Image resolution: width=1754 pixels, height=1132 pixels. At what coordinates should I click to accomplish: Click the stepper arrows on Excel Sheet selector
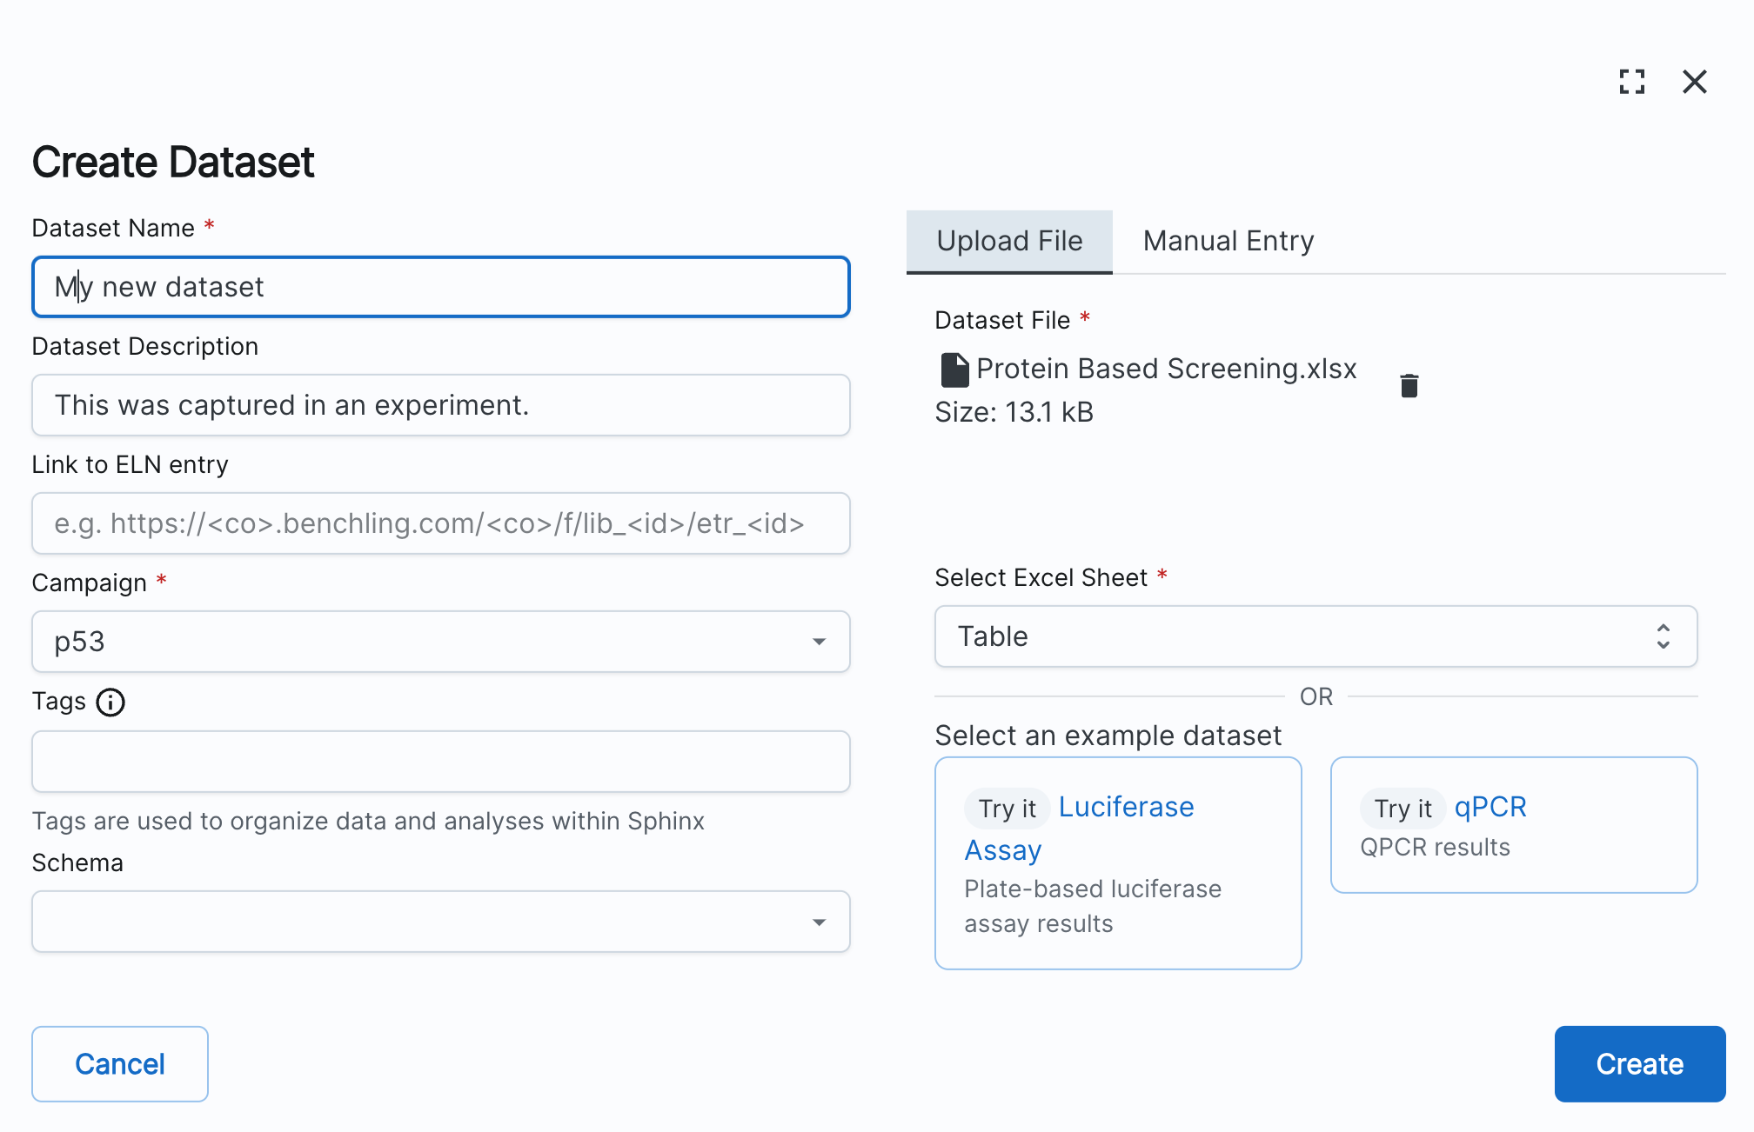1663,637
